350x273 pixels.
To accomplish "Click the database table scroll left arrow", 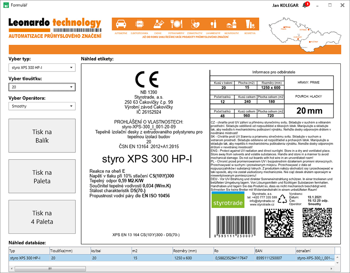I will tap(12, 269).
